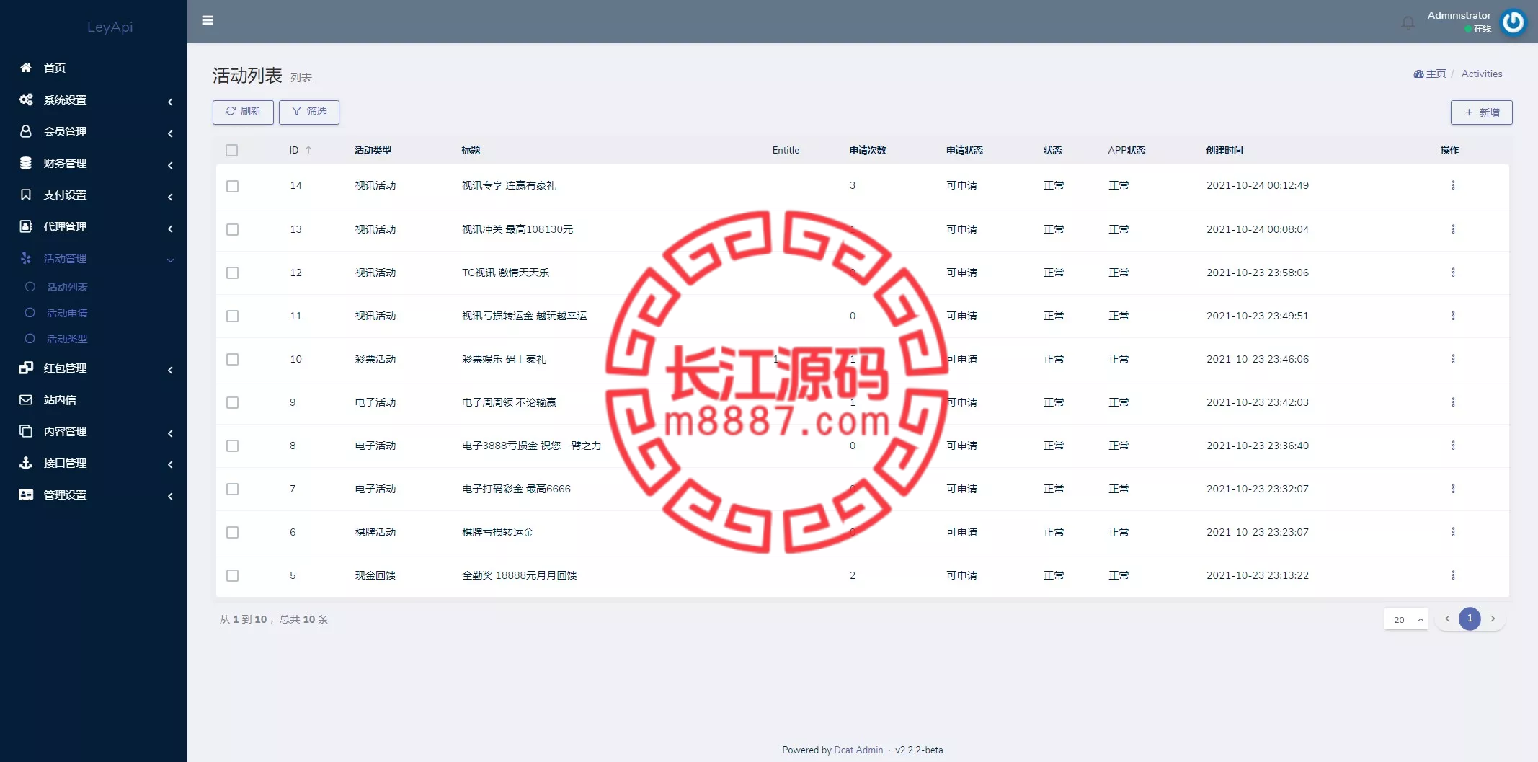
Task: Click the database icon for 财务管理
Action: point(26,163)
